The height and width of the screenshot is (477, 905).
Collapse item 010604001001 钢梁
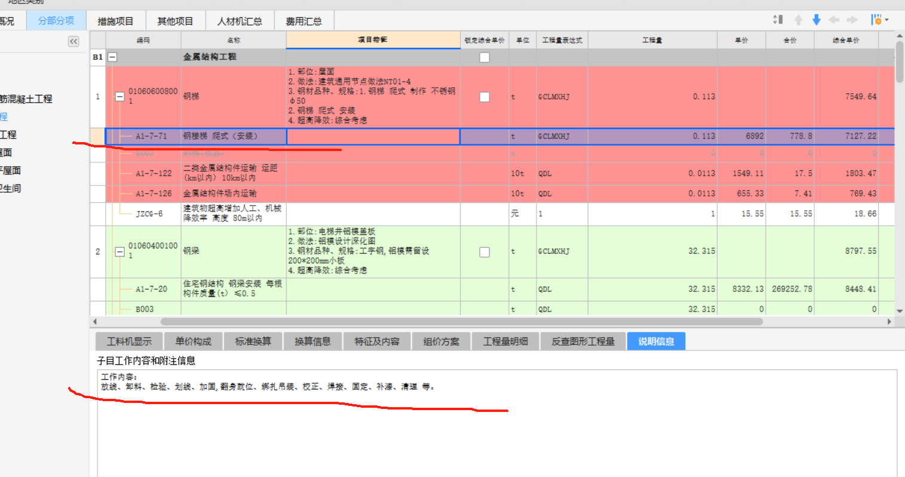point(119,252)
